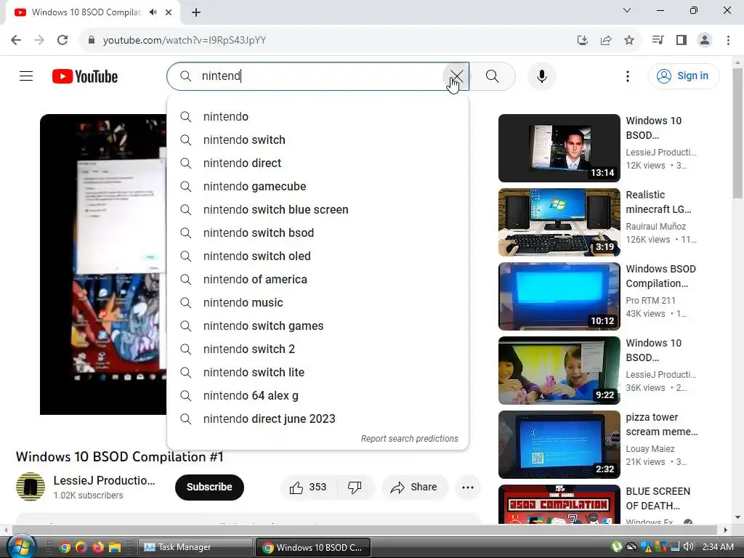Open Chrome three-dot menu

tap(728, 40)
